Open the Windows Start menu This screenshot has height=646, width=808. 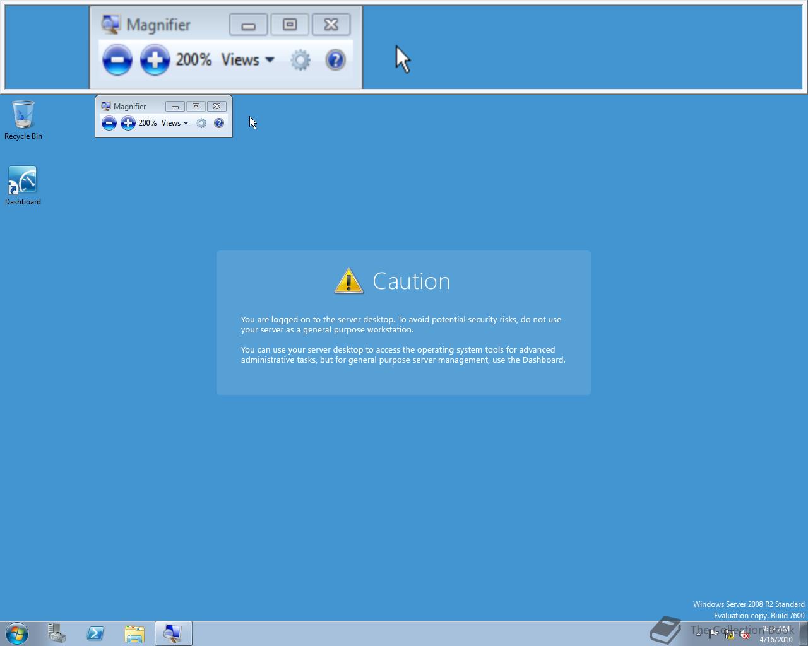[x=17, y=633]
